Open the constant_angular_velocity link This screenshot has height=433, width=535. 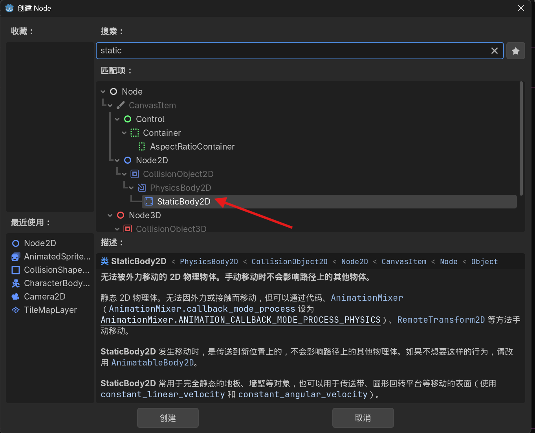click(303, 395)
